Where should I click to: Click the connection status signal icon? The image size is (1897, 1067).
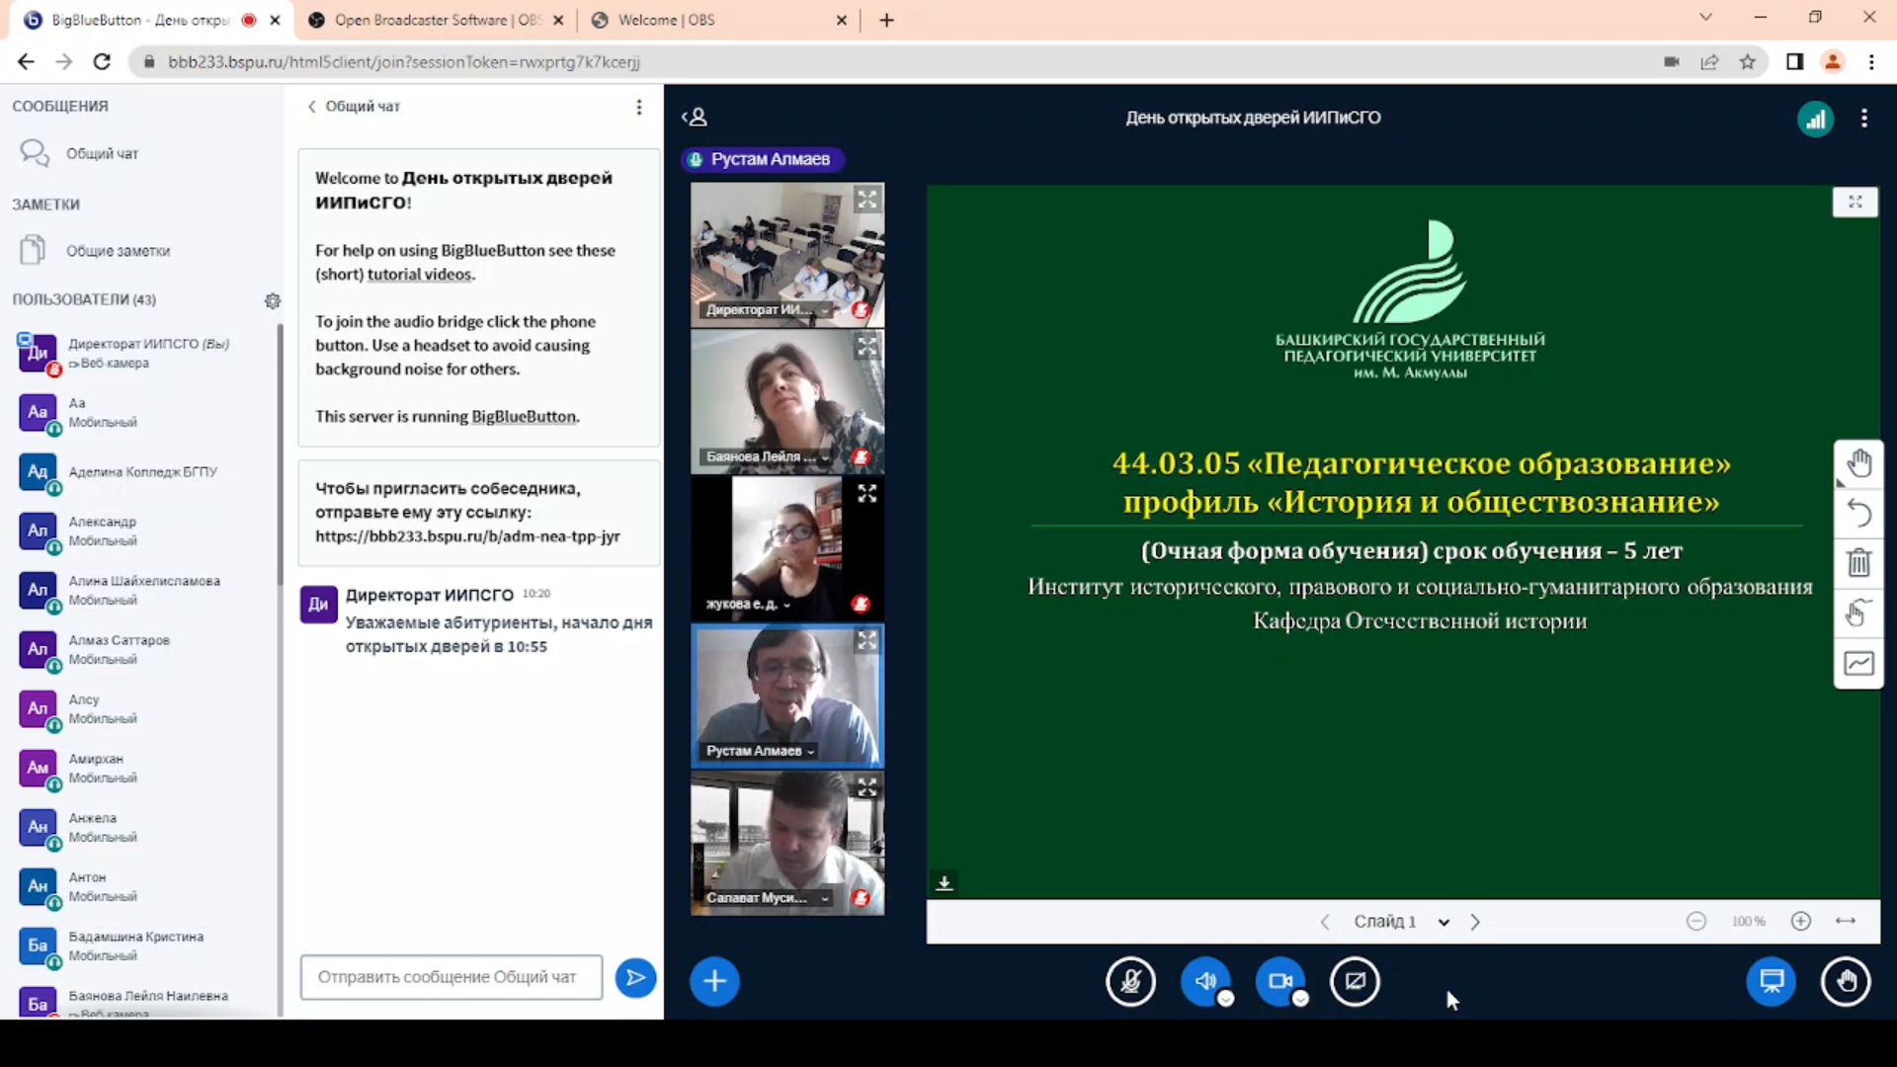[x=1815, y=119]
